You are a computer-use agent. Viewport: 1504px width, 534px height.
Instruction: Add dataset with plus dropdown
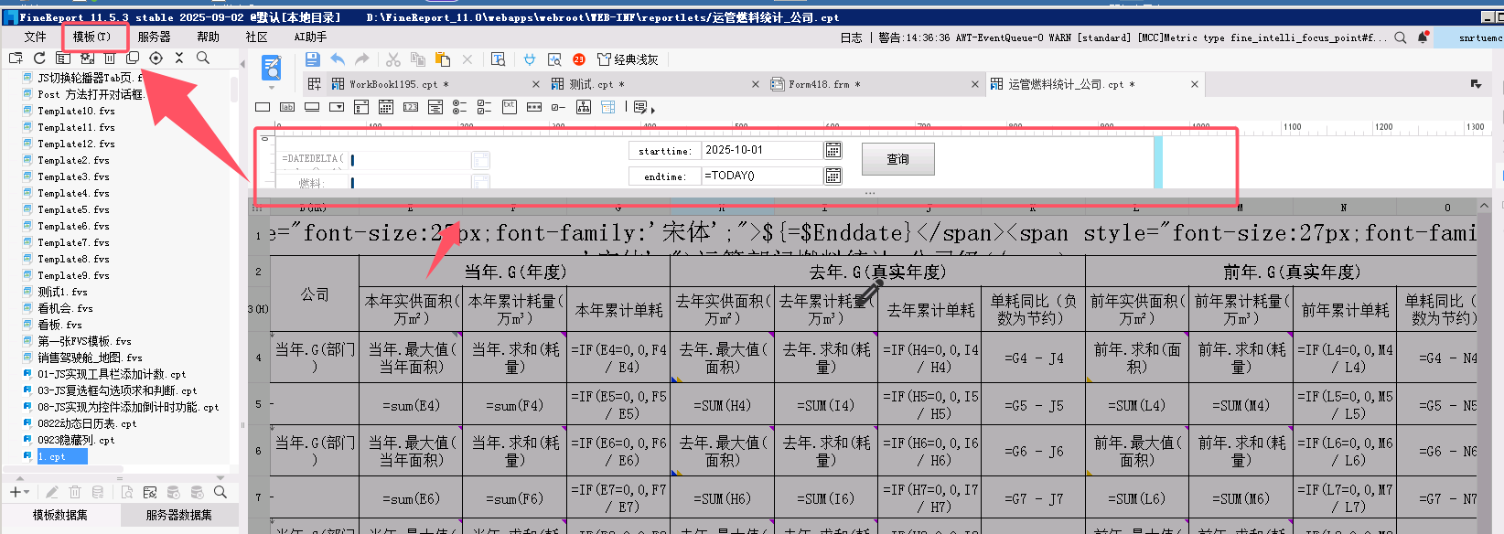coord(19,492)
